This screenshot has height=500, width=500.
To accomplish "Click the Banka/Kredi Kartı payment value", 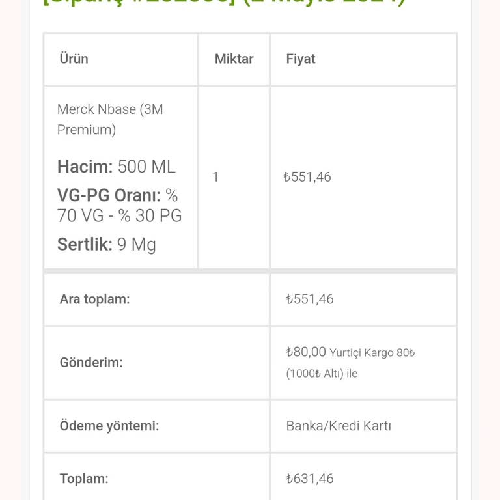I will click(x=339, y=426).
